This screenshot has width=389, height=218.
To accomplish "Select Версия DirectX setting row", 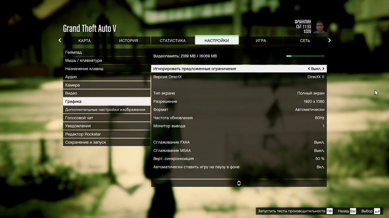I will pyautogui.click(x=239, y=77).
